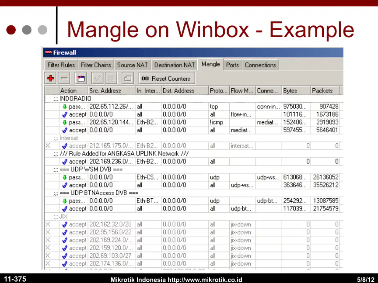Screen dimensions: 378x283
Task: Click accept checkmark icon of 202.162.32.0/20 rule
Action: point(64,224)
